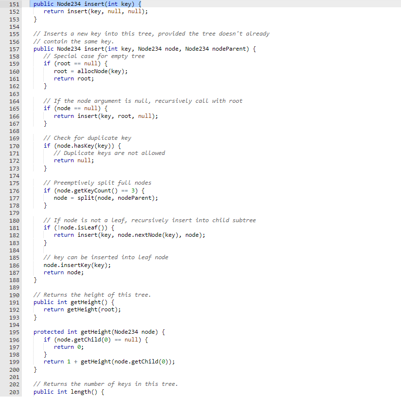Click the split method call on line 177
401x399 pixels.
[x=85, y=197]
